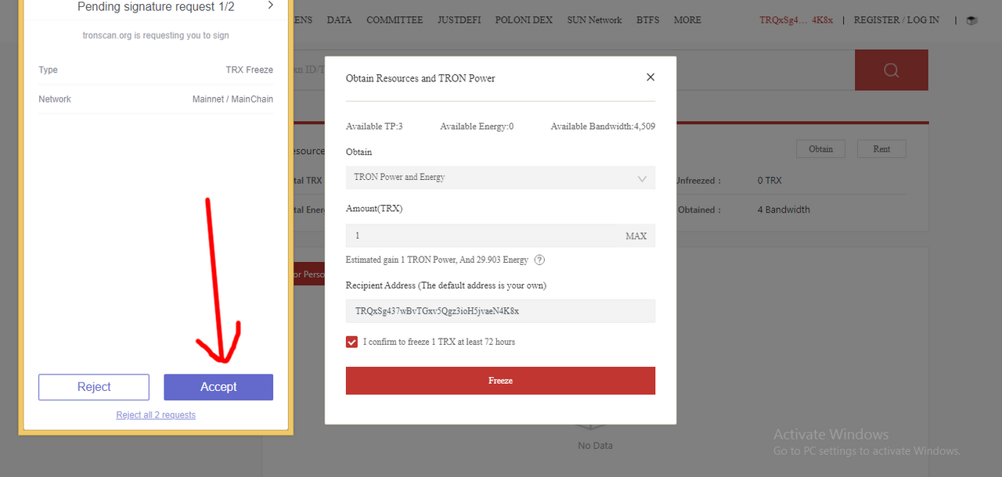Click the 'Available Bandwidth:4,509' text

603,127
